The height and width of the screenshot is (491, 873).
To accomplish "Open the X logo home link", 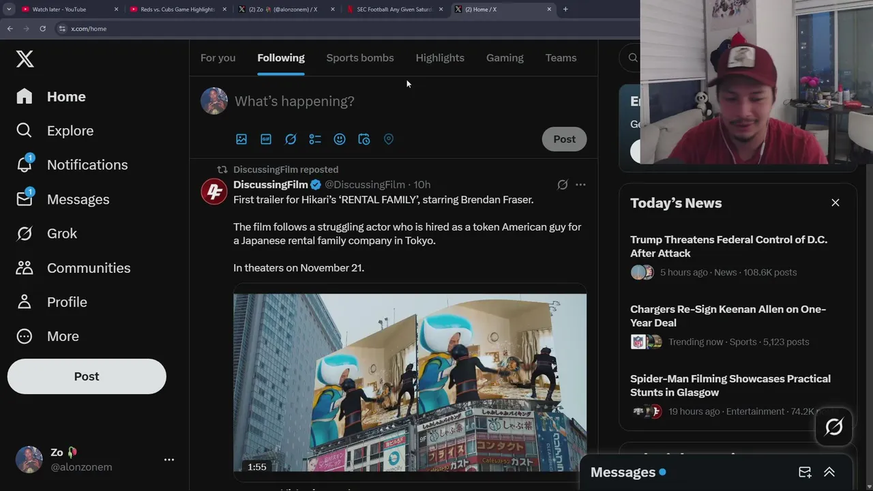I will (25, 59).
